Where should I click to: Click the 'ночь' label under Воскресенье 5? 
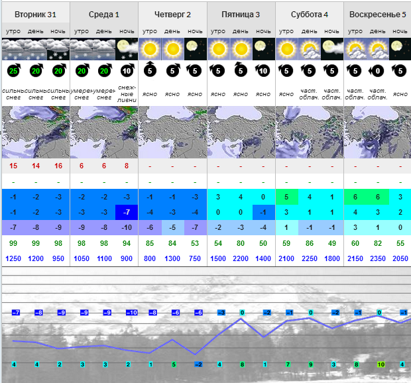[400, 31]
